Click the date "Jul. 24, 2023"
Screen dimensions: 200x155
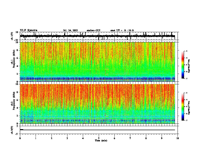click(70, 30)
